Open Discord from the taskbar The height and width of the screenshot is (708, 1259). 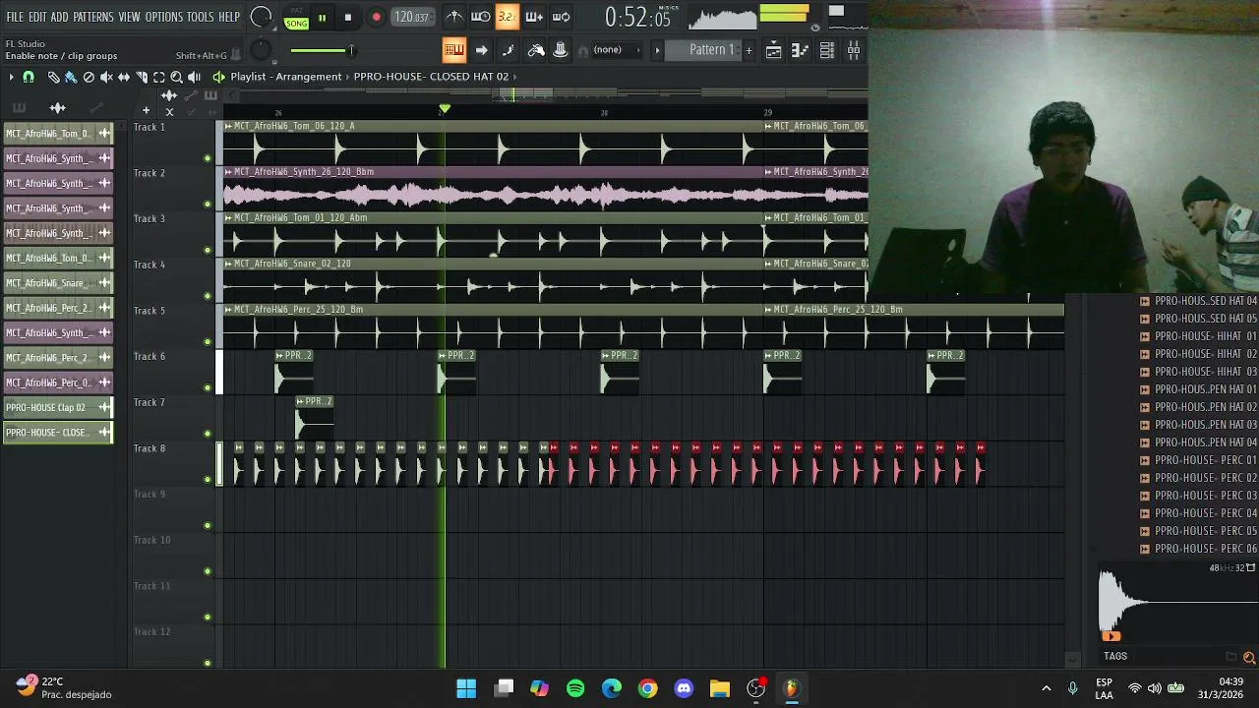(684, 688)
